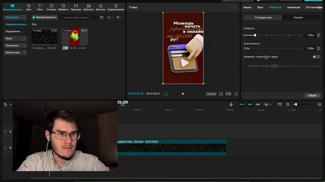This screenshot has width=325, height=182.
Task: Play the preview video
Action: tap(183, 94)
